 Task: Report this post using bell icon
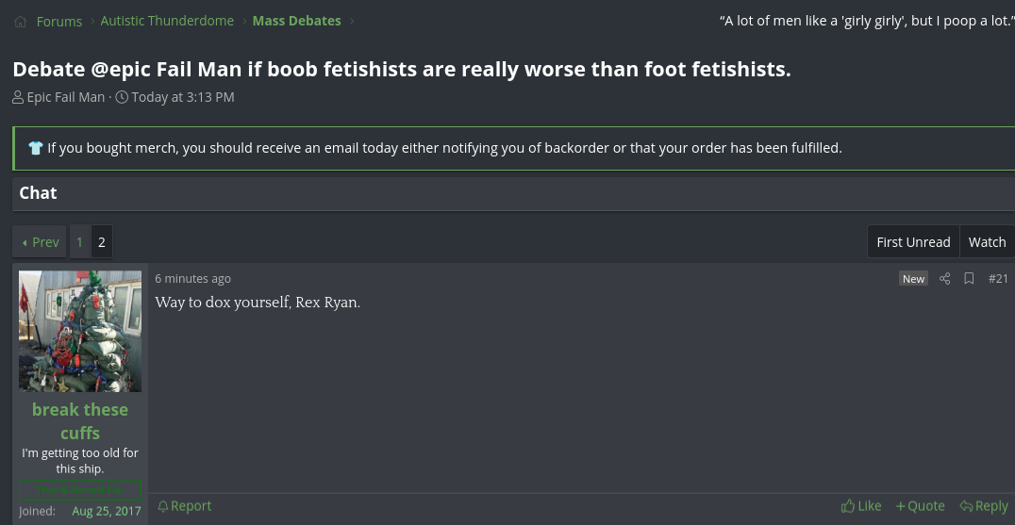pyautogui.click(x=185, y=505)
